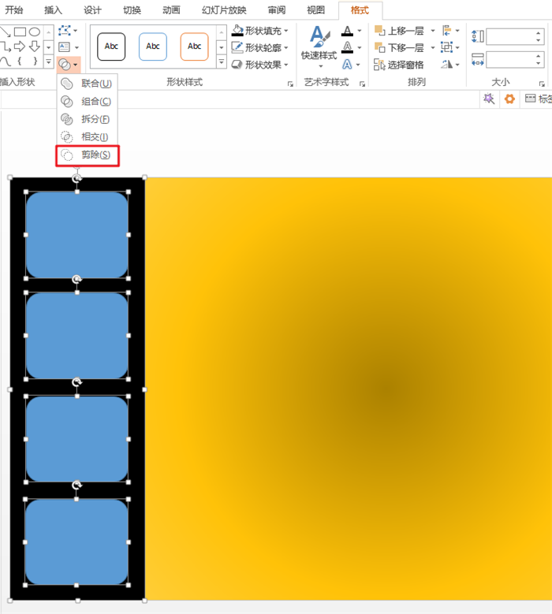Choose 联合(U) union from merge menu
552x614 pixels.
coord(87,84)
